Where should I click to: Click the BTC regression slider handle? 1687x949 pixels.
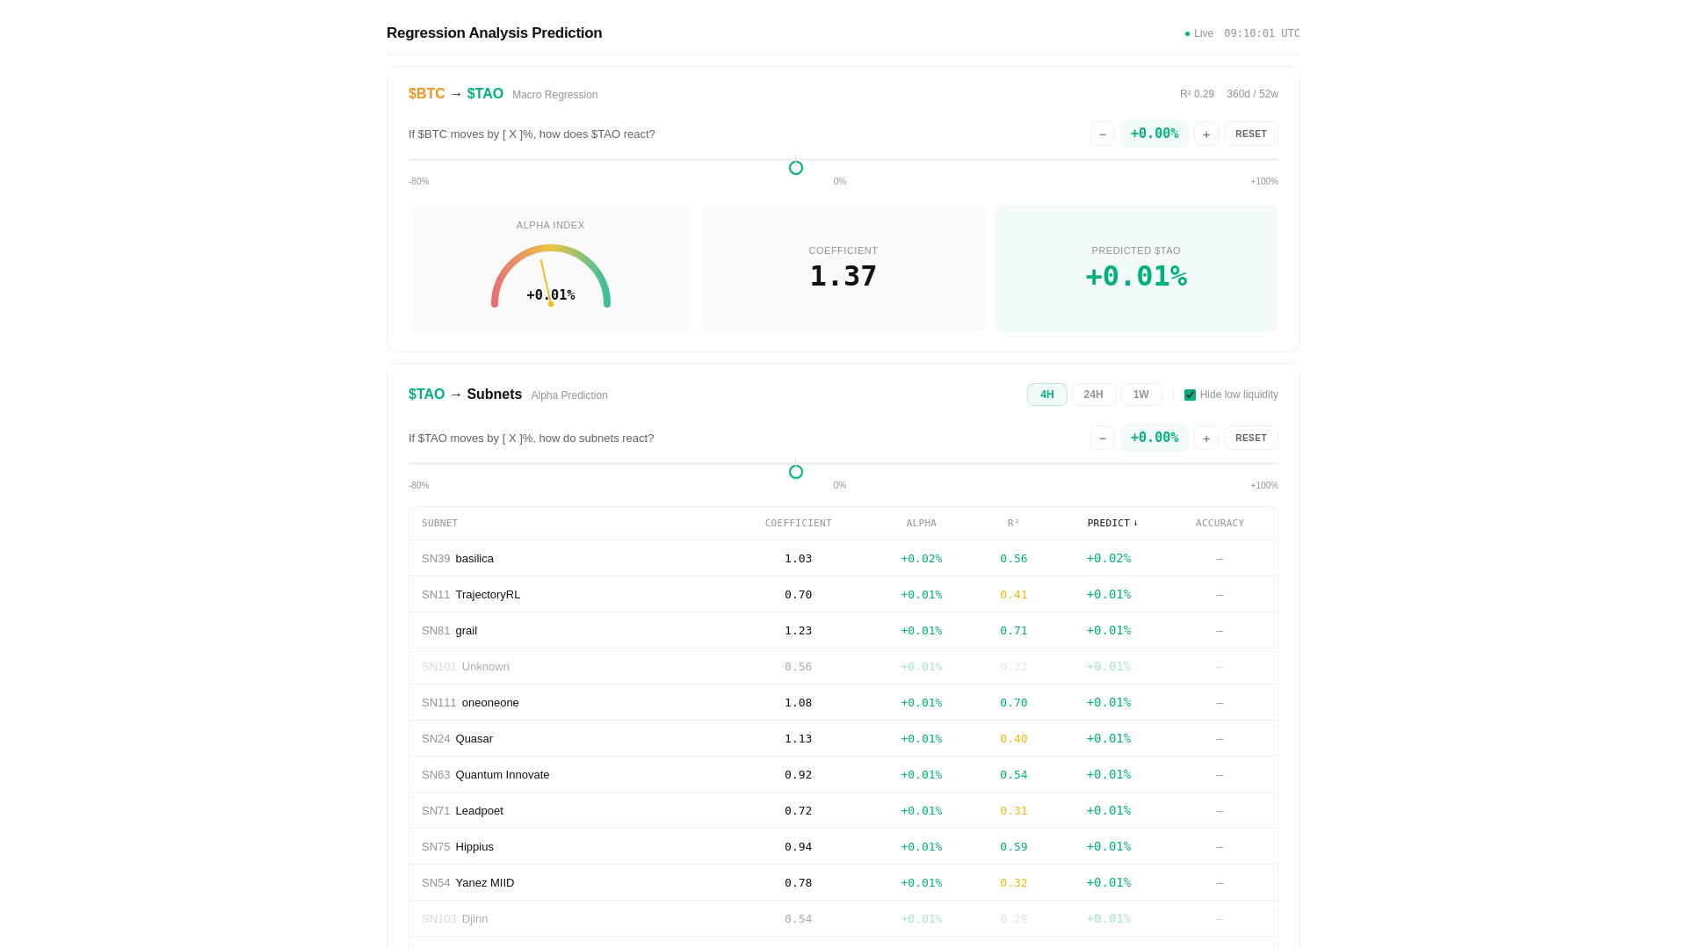[x=795, y=168]
